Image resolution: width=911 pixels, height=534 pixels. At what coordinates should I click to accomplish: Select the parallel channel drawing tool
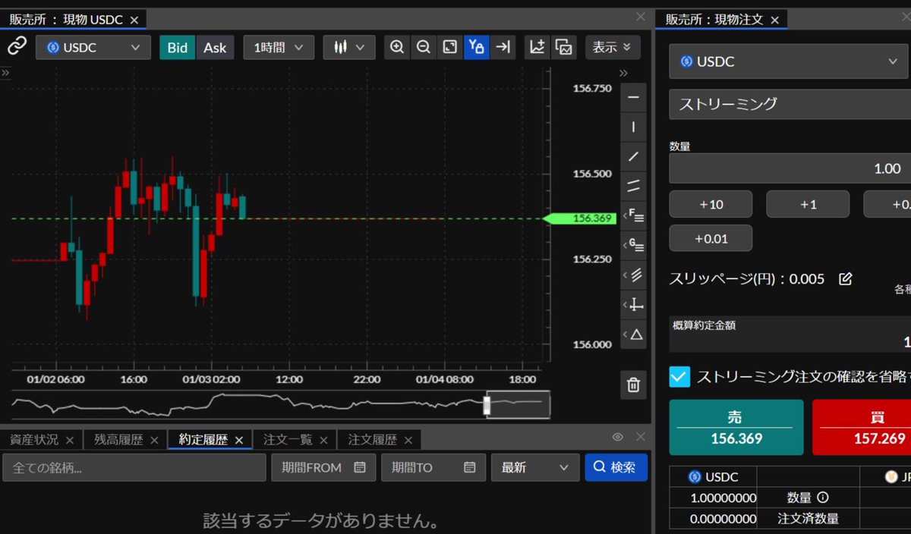[x=633, y=187]
